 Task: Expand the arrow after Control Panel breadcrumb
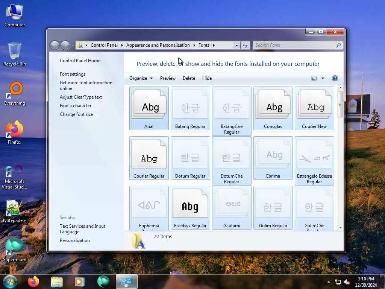(122, 45)
